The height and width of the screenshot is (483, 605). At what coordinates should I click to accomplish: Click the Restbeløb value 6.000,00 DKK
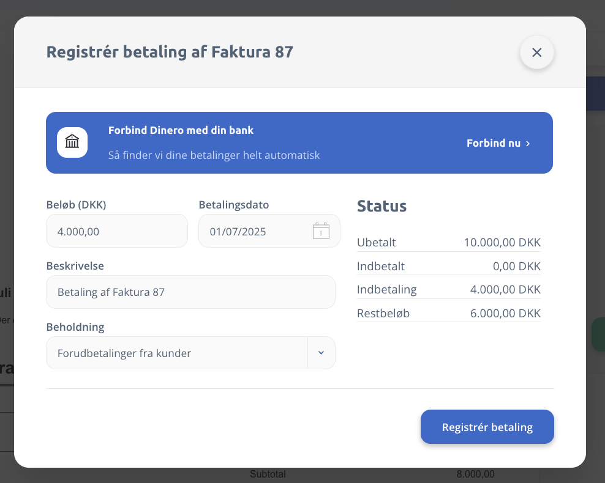click(505, 313)
